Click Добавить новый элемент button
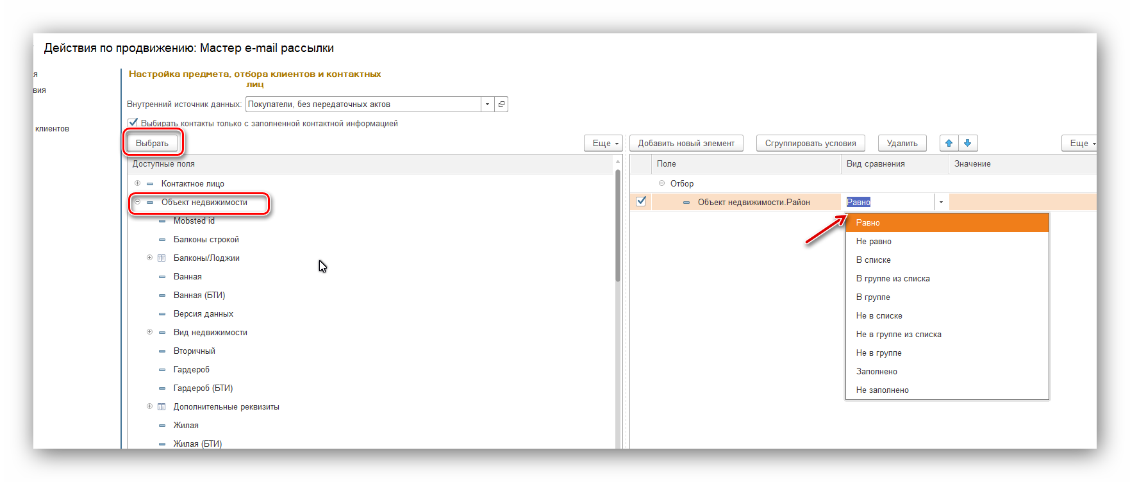 (x=686, y=144)
